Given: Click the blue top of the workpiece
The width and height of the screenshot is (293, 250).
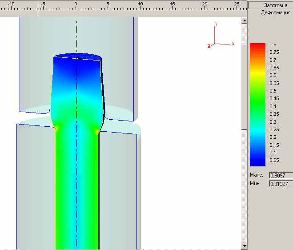Looking at the screenshot, I should [x=77, y=56].
